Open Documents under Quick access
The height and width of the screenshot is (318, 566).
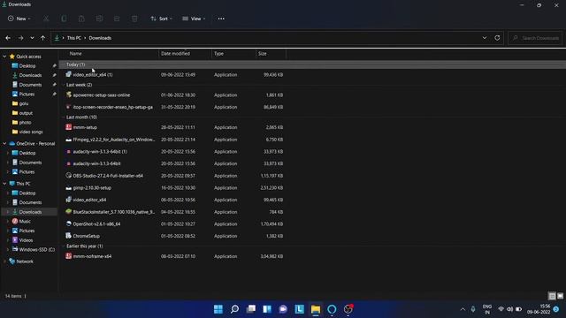pos(30,85)
